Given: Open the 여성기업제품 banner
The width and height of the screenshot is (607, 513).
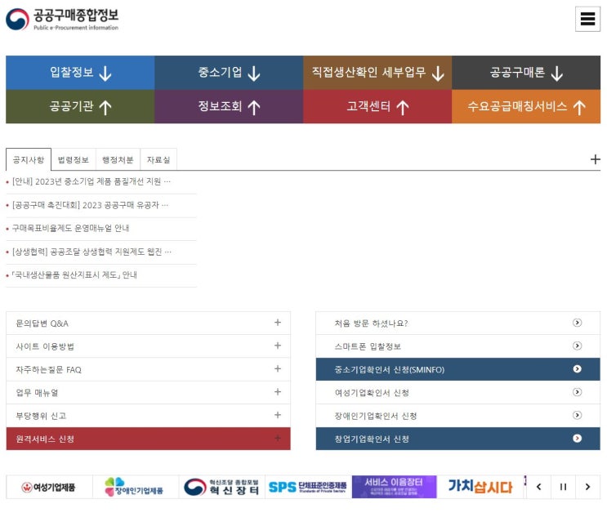Looking at the screenshot, I should [x=49, y=487].
